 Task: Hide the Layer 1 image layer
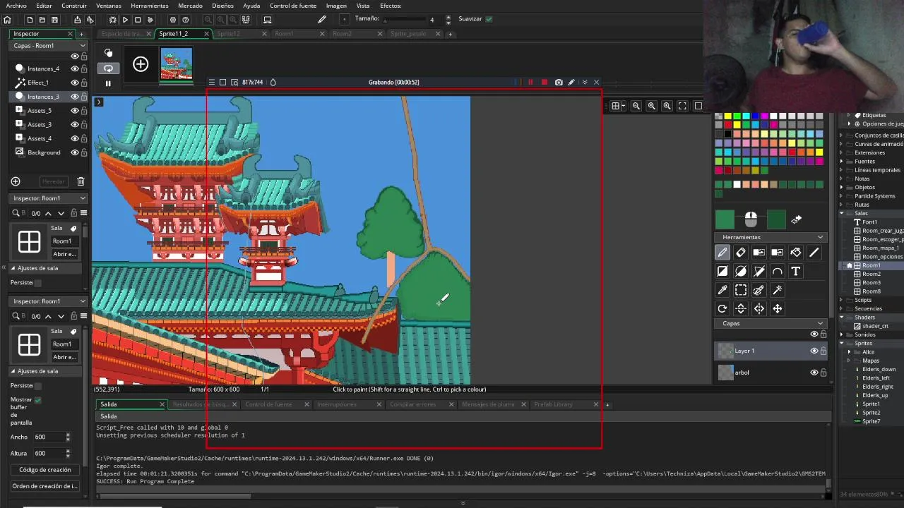[x=814, y=351]
